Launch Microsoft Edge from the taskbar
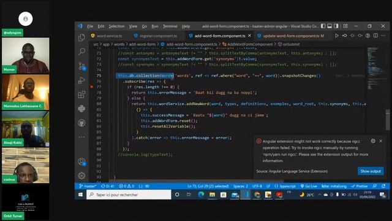392x221 pixels. click(201, 195)
